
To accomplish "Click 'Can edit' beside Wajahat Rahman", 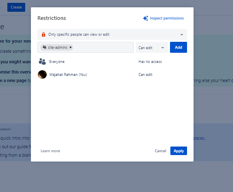I will point(145,75).
